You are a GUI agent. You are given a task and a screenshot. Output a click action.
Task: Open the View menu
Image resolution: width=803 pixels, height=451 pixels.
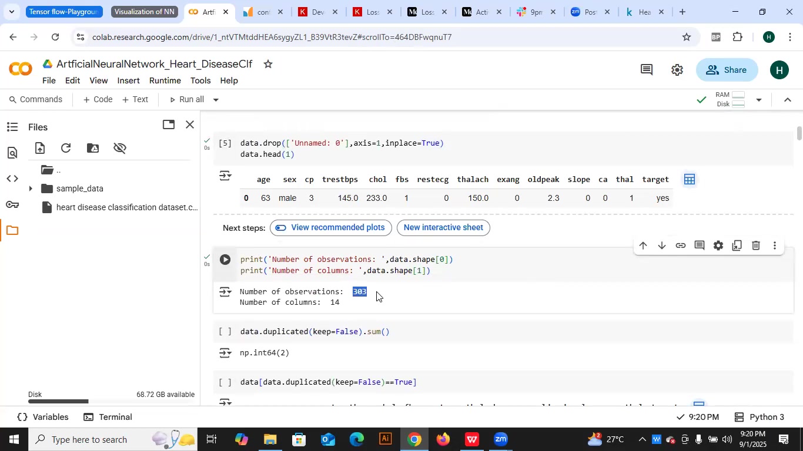click(98, 80)
